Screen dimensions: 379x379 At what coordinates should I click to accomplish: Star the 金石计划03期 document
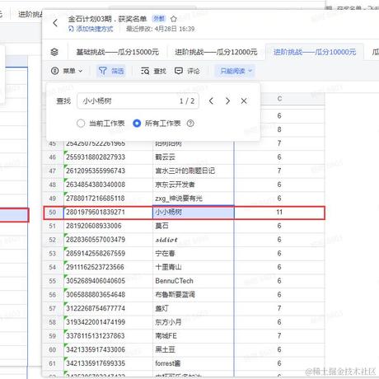click(173, 19)
